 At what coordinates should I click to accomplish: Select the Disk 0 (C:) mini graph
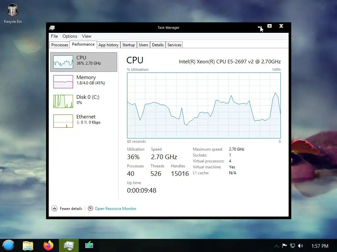click(63, 101)
